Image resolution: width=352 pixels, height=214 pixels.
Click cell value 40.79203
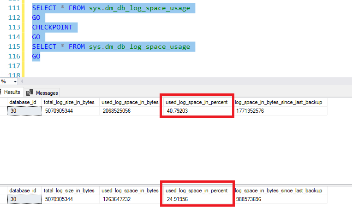coord(177,111)
